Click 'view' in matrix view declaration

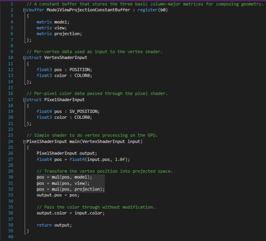(x=60, y=28)
